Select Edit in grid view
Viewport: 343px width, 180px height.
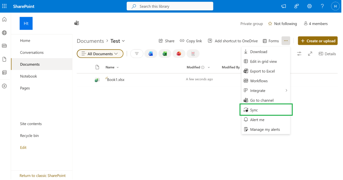266,61
